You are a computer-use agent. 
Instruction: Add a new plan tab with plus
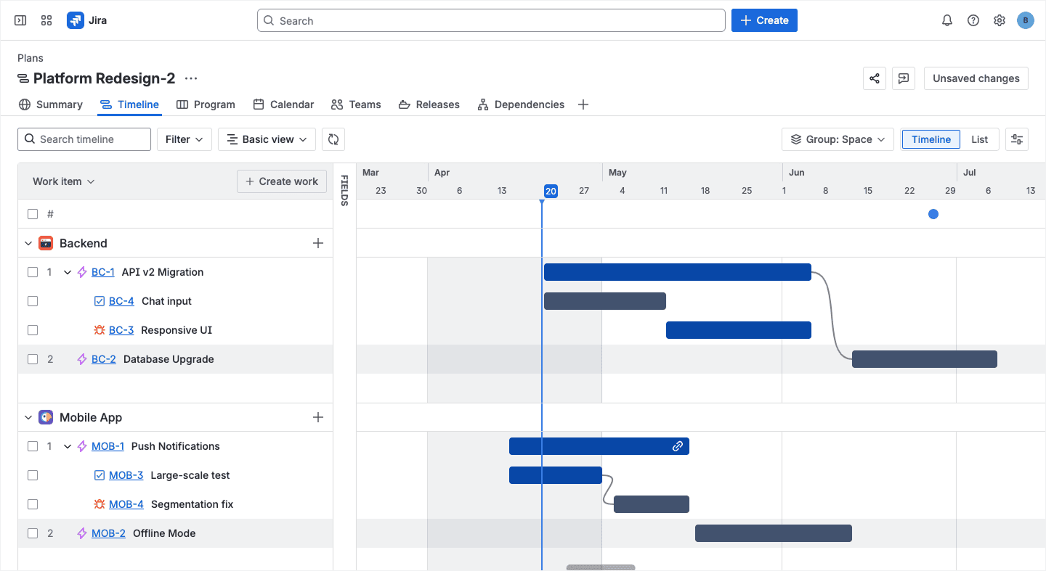(583, 104)
